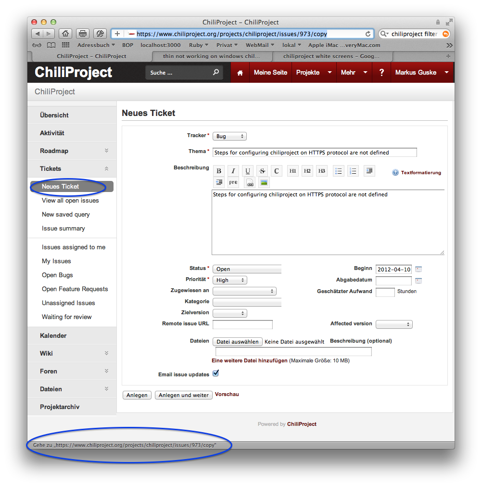Go back using the browser back arrow

[38, 34]
